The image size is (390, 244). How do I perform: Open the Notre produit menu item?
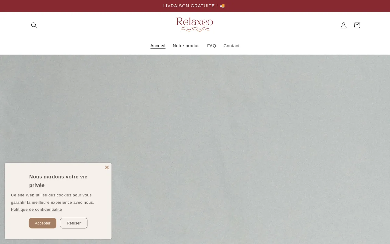coord(186,46)
